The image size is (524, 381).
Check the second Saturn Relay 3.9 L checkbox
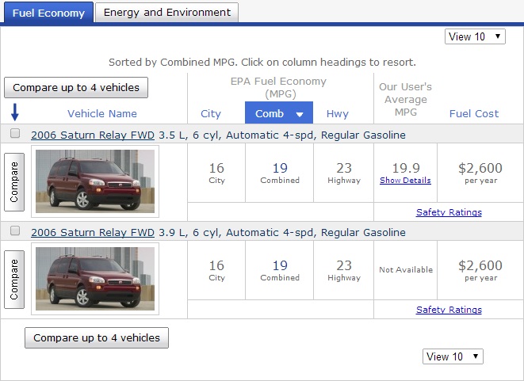[15, 232]
